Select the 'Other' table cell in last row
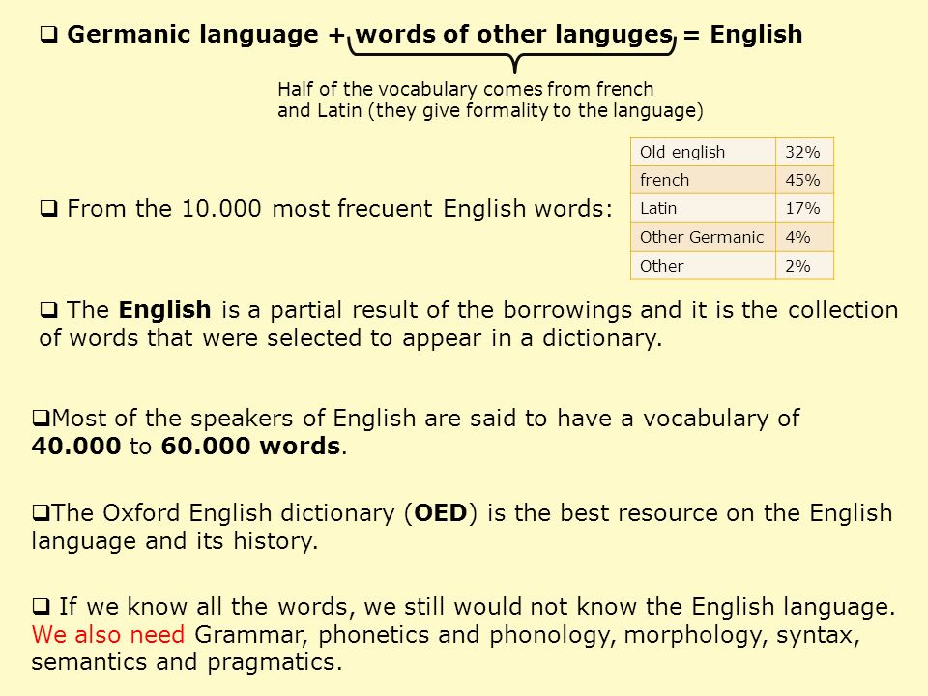The width and height of the screenshot is (928, 696). coord(703,266)
